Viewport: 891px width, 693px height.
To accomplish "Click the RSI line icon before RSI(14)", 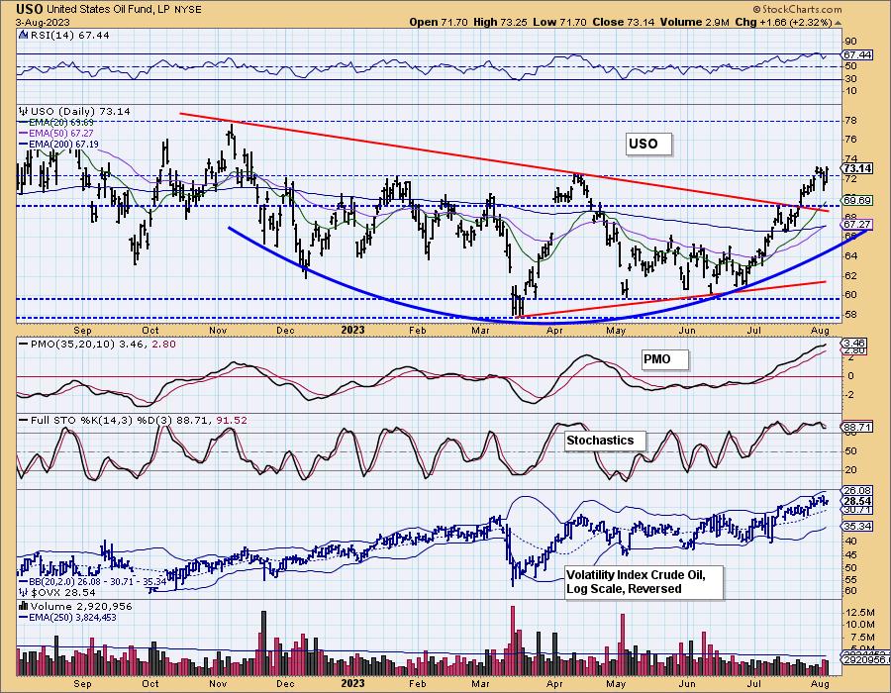I will [24, 35].
